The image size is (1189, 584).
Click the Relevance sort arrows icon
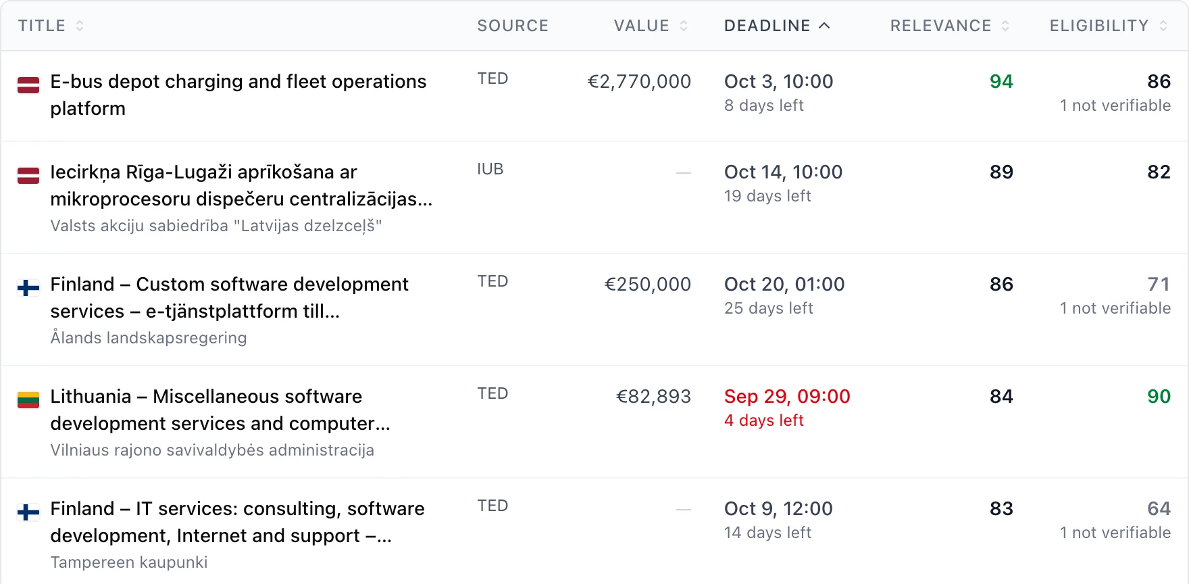[1005, 26]
